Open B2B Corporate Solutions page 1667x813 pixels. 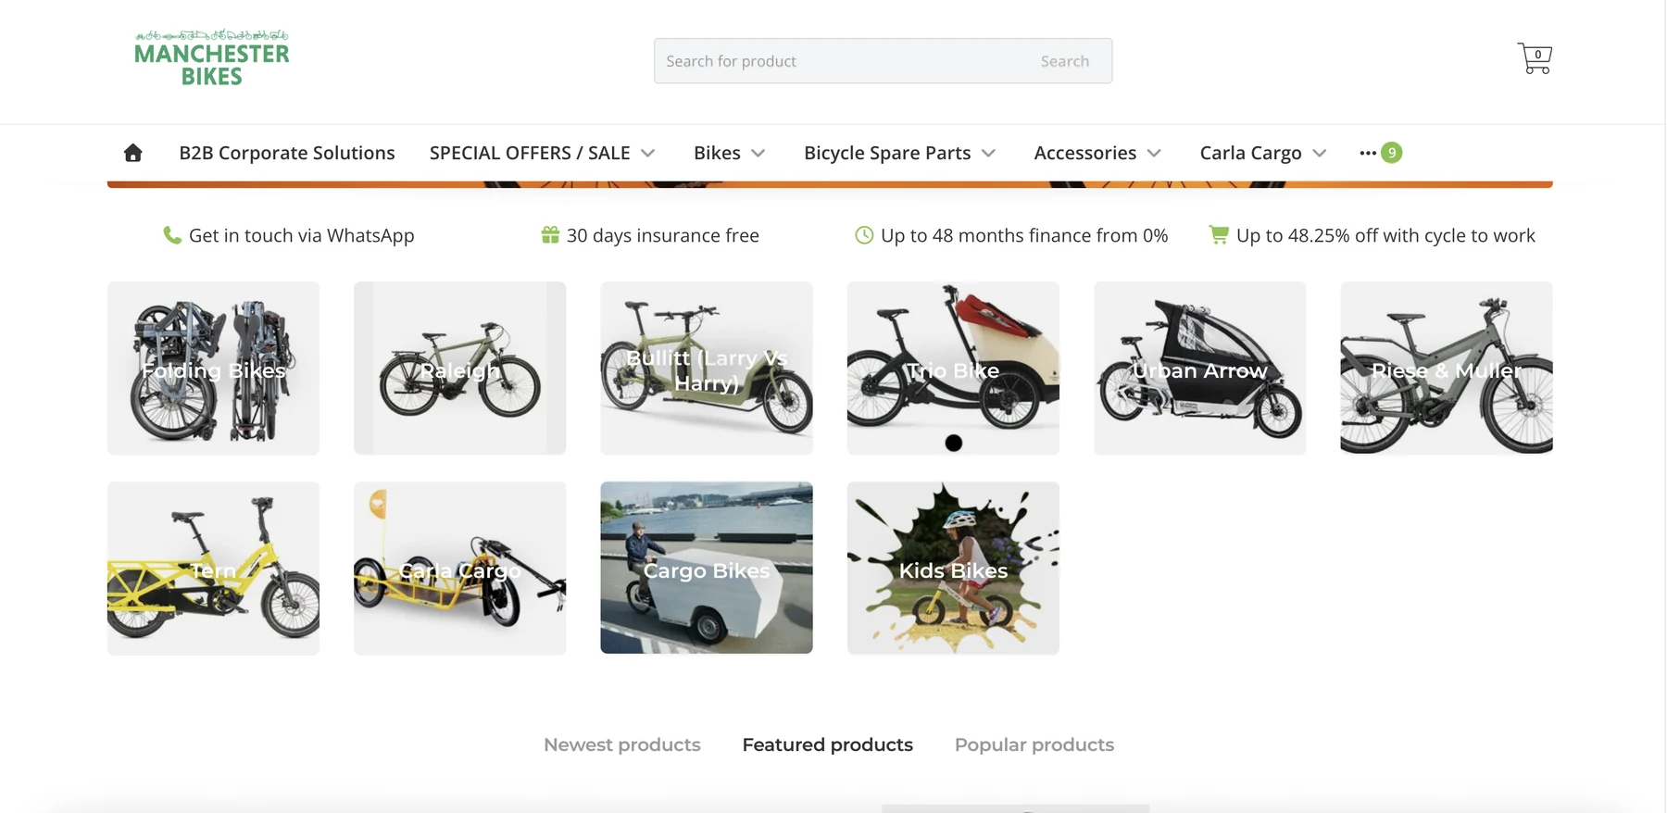point(287,153)
